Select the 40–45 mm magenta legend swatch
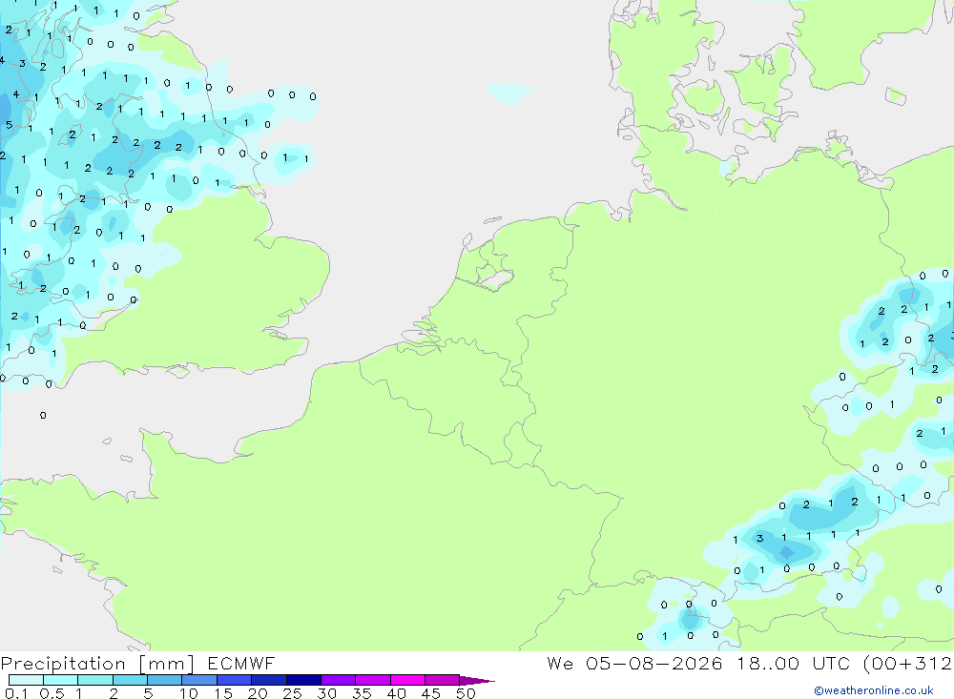The height and width of the screenshot is (699, 954). [407, 680]
